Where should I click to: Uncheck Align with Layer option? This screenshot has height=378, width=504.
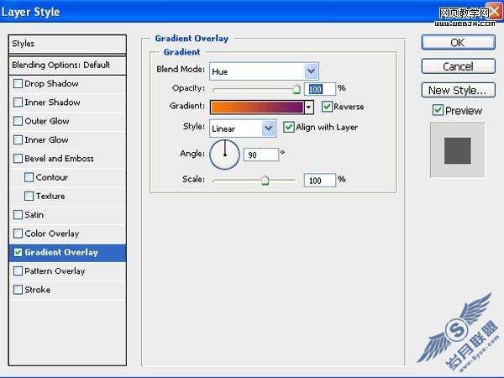[288, 128]
